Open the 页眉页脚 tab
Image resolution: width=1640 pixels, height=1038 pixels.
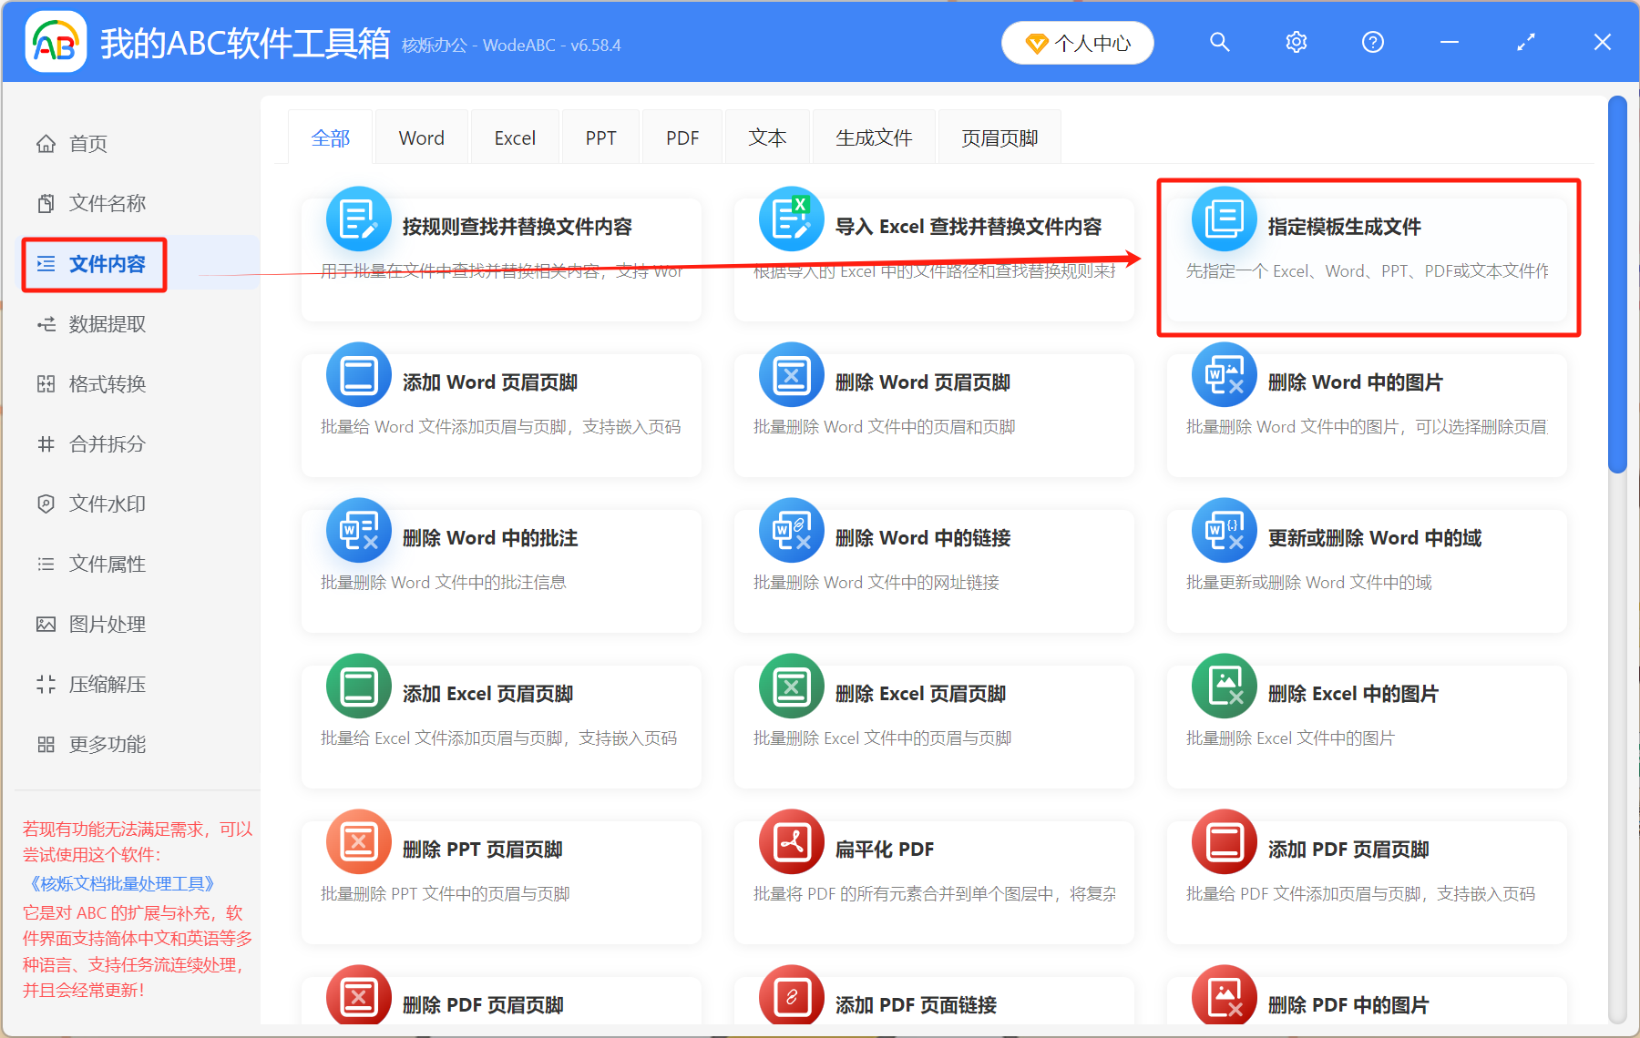click(999, 137)
